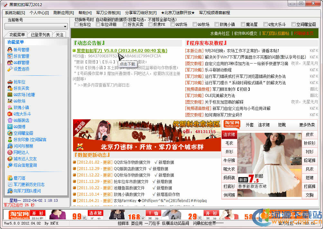Click the 问问与搜搜 icon
The height and width of the screenshot is (229, 323).
click(x=10, y=146)
